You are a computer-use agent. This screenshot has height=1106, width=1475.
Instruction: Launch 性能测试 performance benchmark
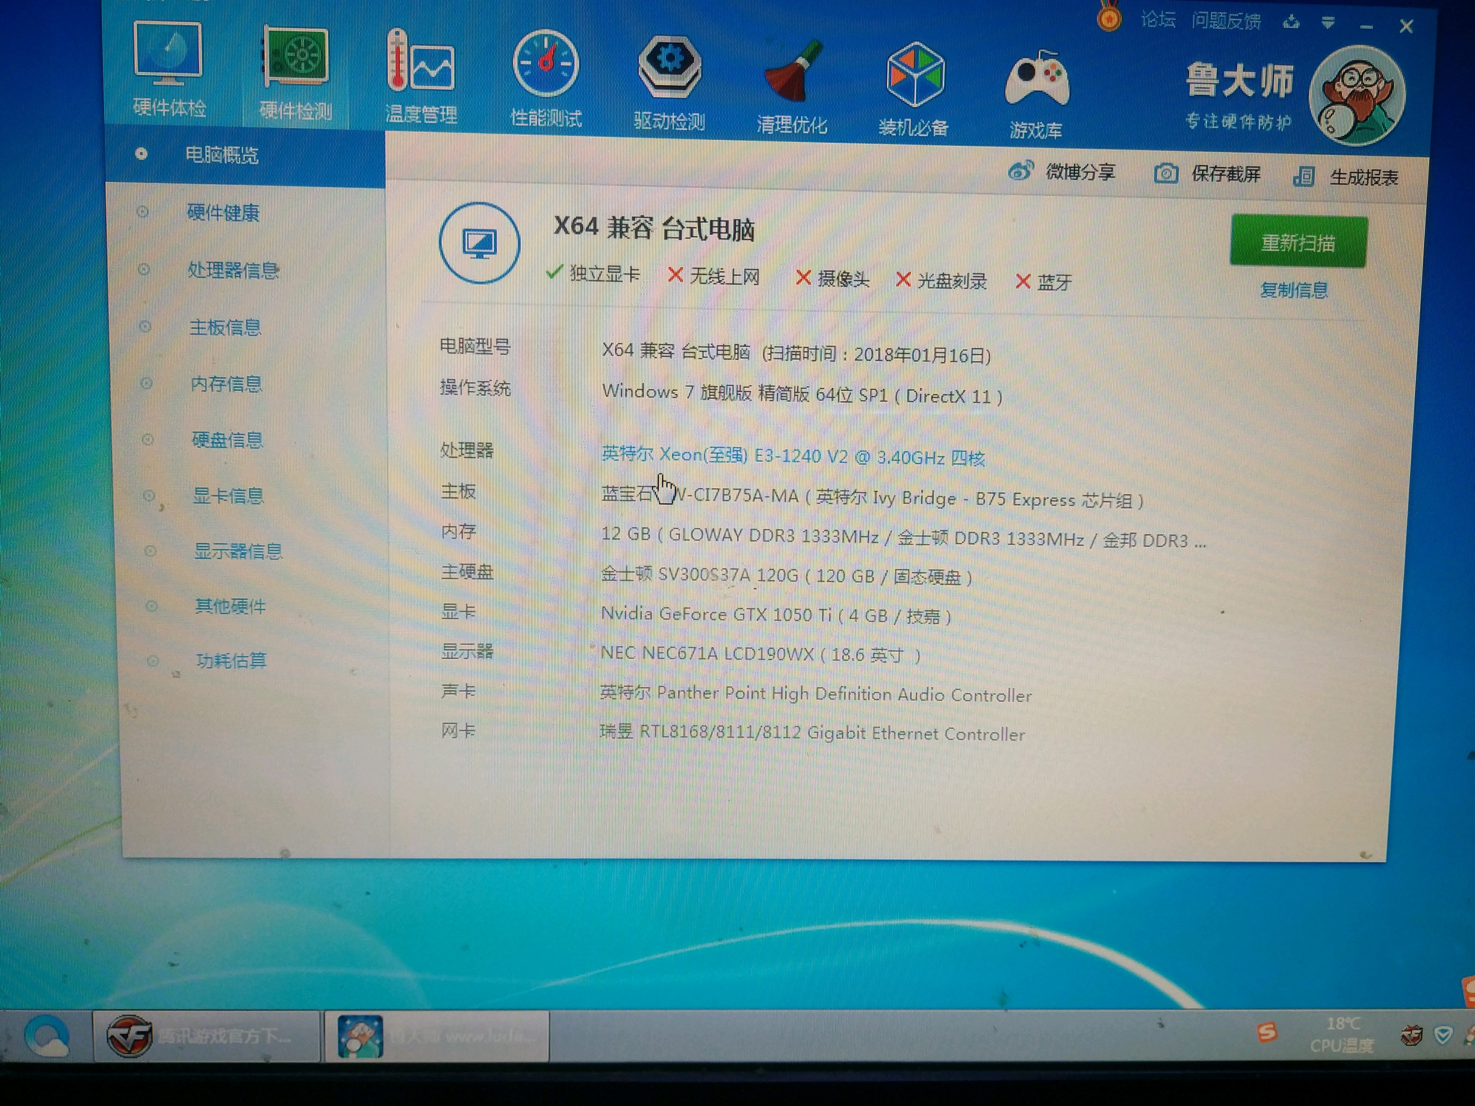tap(545, 80)
